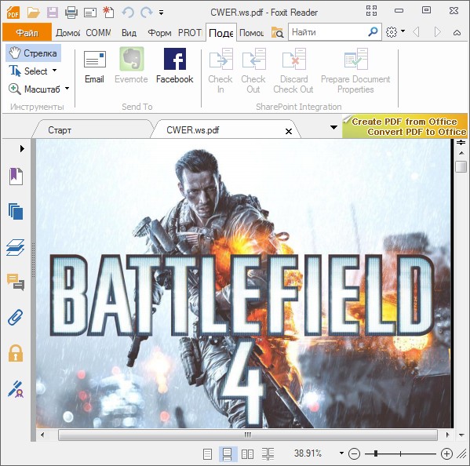Send the PDF by Email
The width and height of the screenshot is (470, 466).
click(x=94, y=67)
